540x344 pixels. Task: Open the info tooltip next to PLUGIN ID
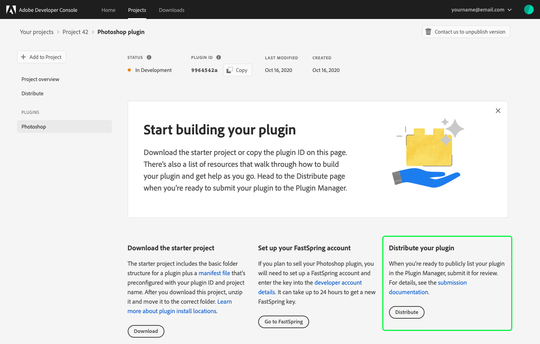[219, 57]
